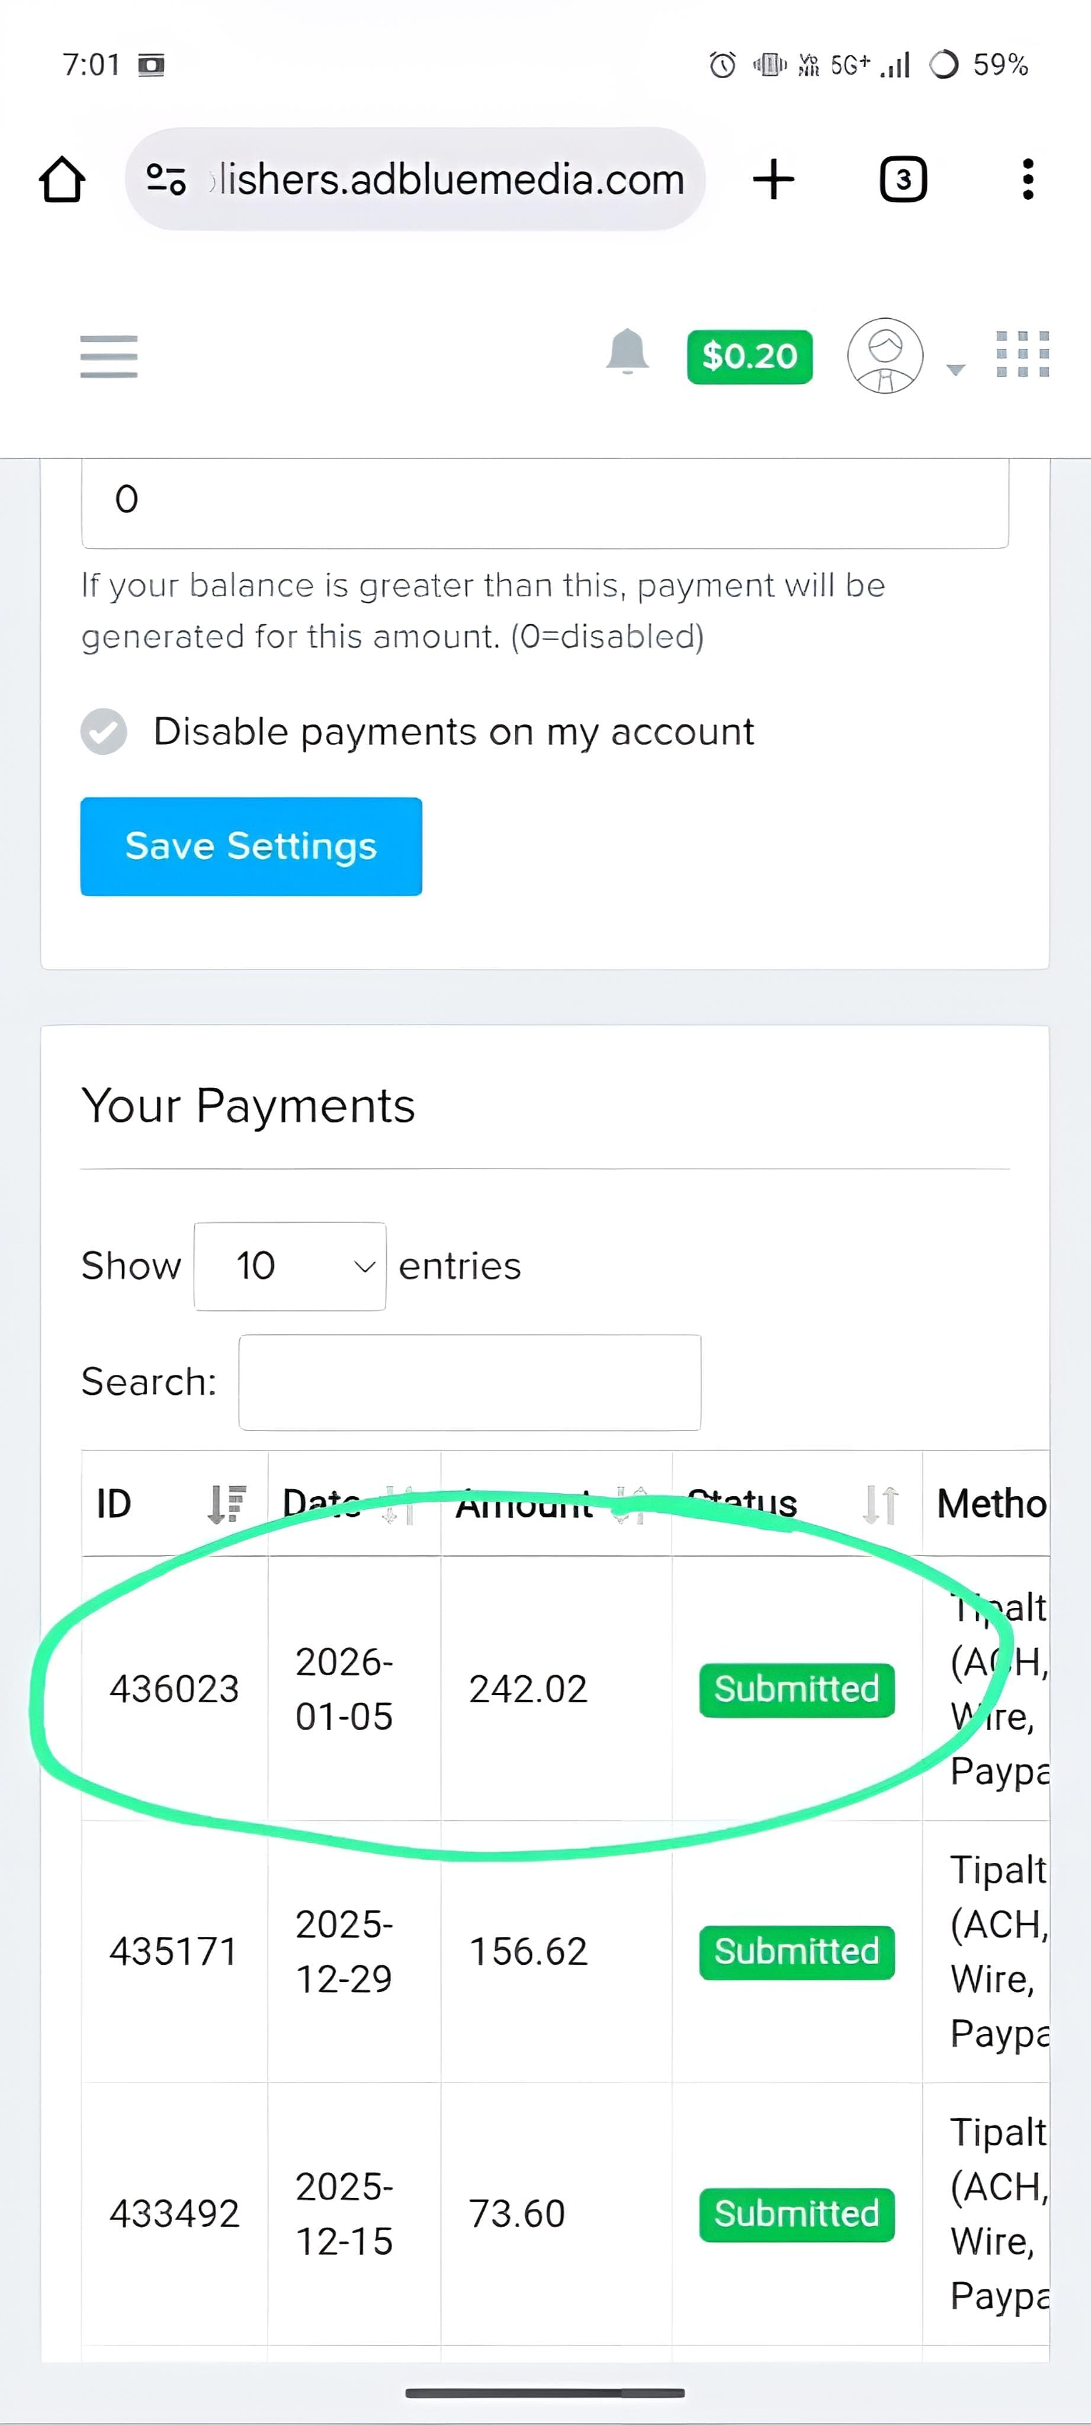Toggle Disable payments on my account
The width and height of the screenshot is (1091, 2425).
pyautogui.click(x=104, y=732)
